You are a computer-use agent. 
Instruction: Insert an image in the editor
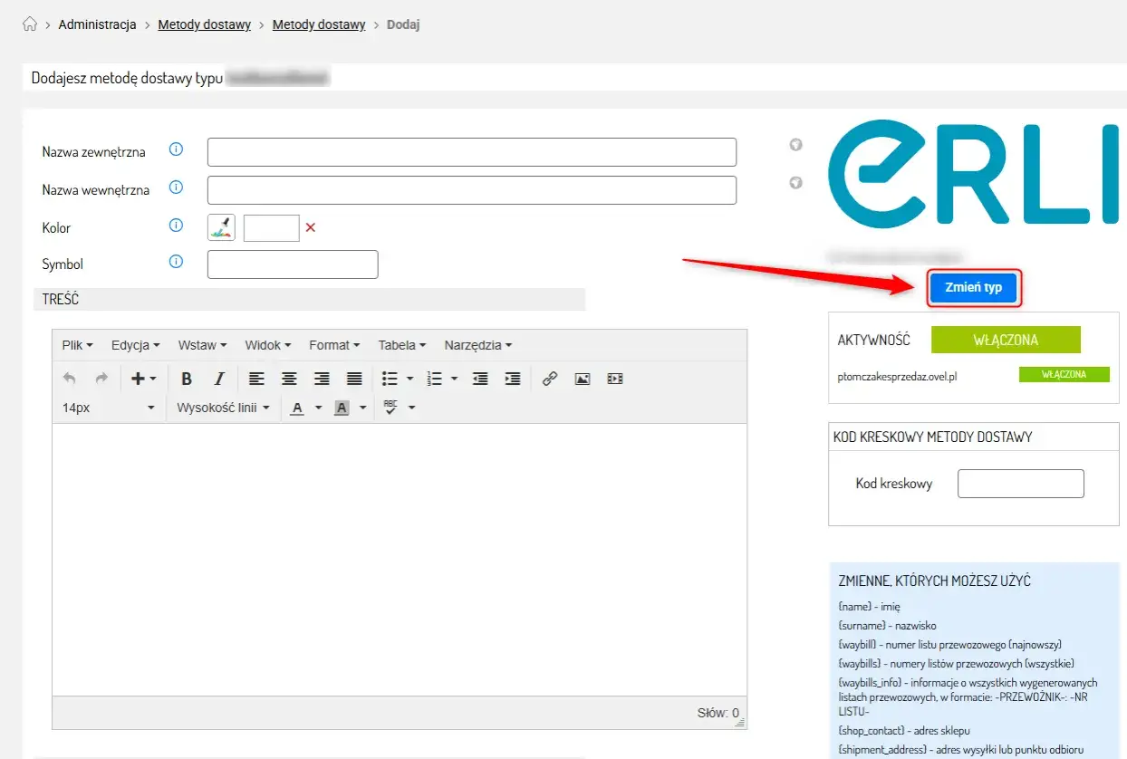[583, 379]
